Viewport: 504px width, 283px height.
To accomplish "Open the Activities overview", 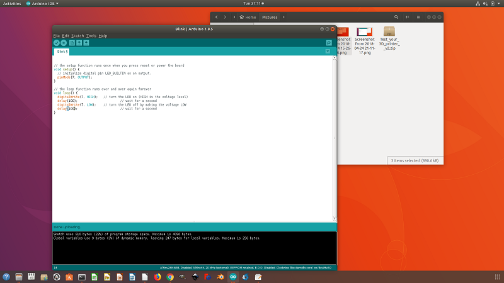I will pyautogui.click(x=12, y=4).
